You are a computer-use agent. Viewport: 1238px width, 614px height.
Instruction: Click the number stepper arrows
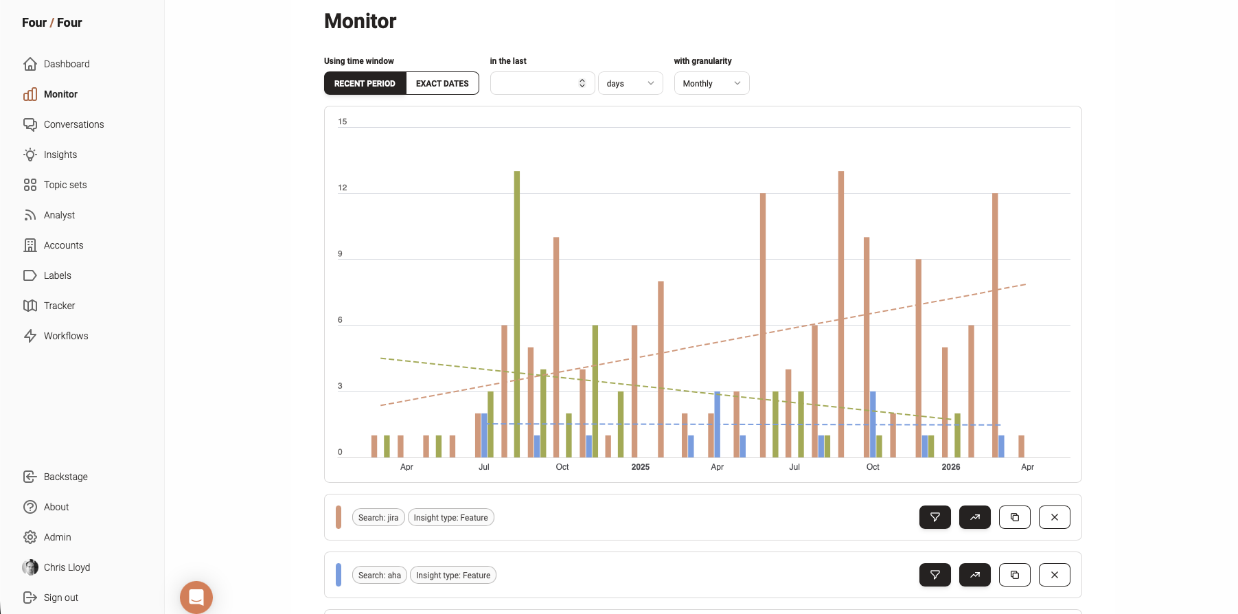(582, 84)
